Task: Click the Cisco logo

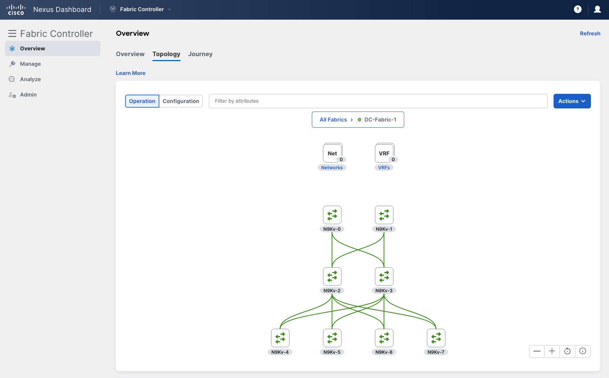Action: (x=16, y=10)
